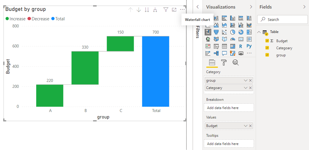The image size is (309, 150).
Task: Collapse the Visualizations pane chevron
Action: [251, 7]
